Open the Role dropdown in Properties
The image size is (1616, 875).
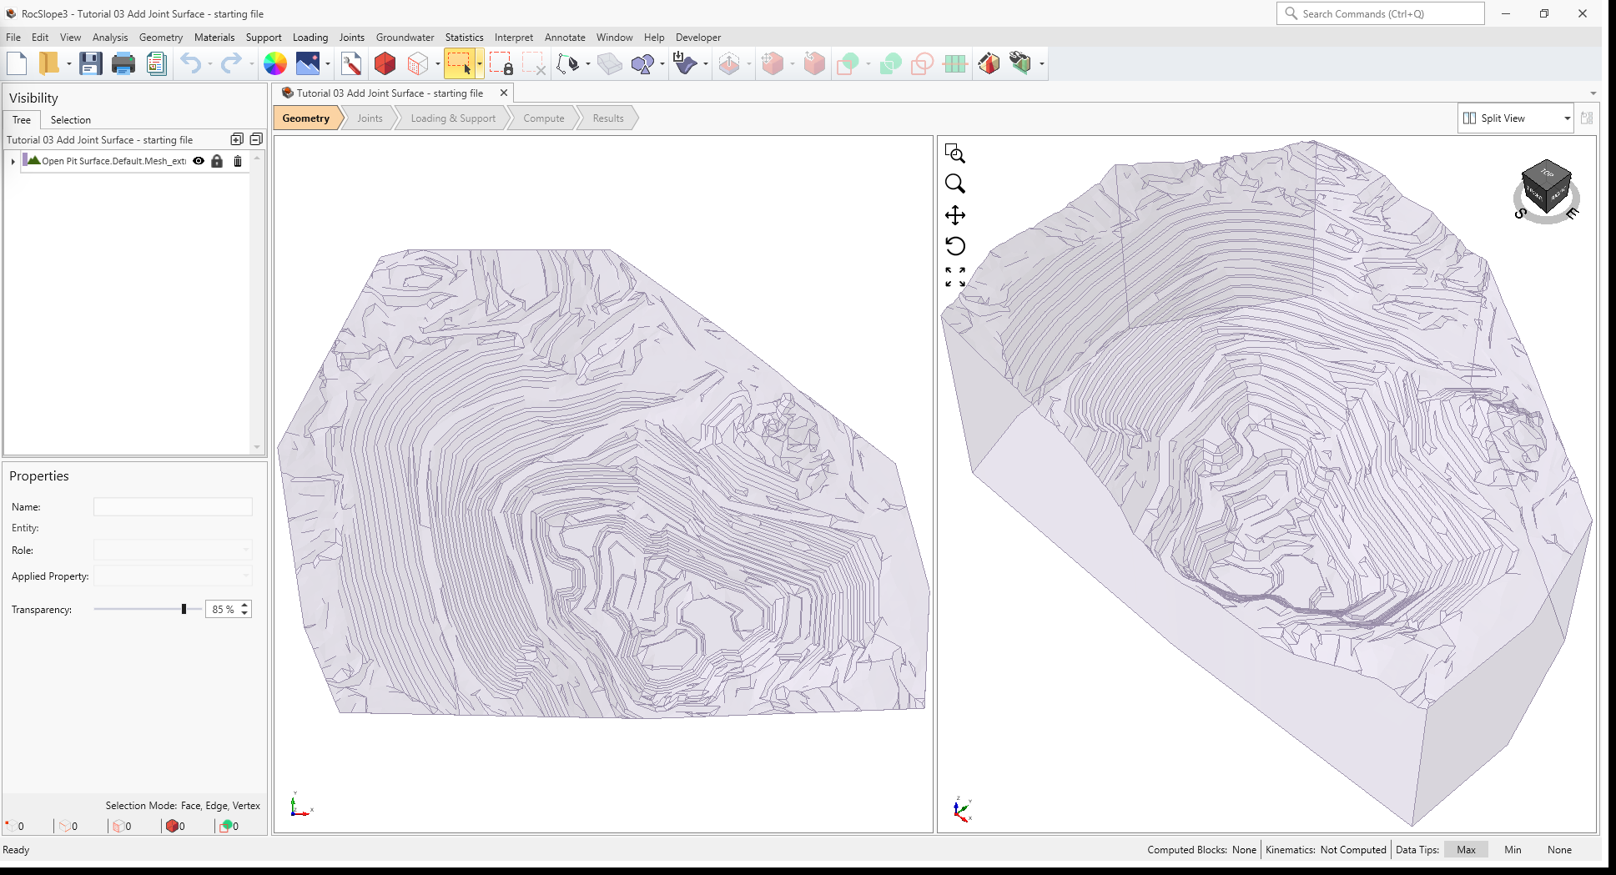click(x=173, y=550)
